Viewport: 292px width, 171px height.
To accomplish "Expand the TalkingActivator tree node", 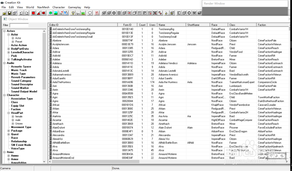I will coord(8,59).
